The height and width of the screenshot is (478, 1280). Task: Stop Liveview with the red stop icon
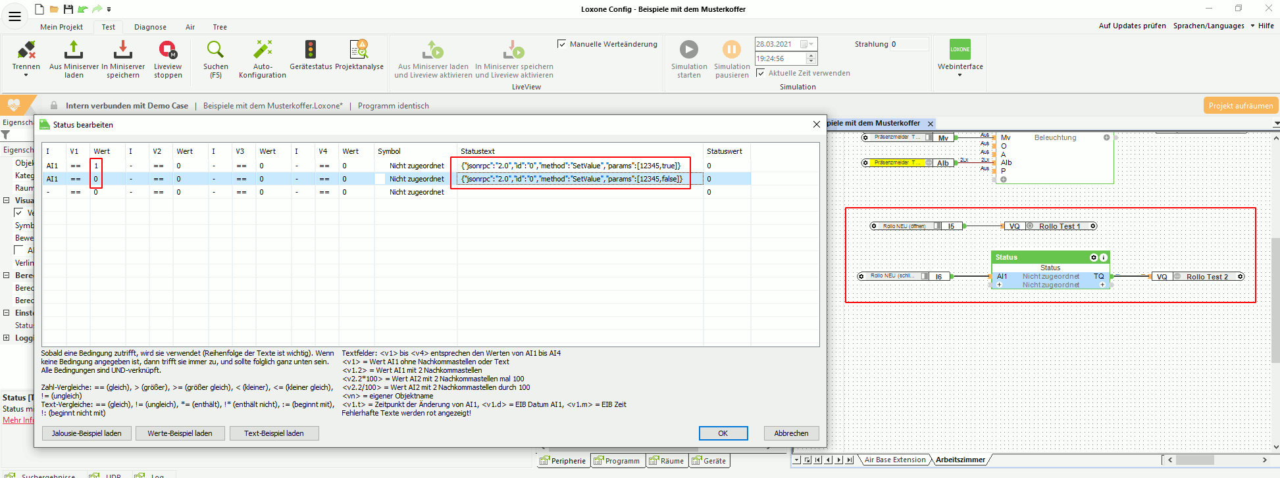[168, 49]
